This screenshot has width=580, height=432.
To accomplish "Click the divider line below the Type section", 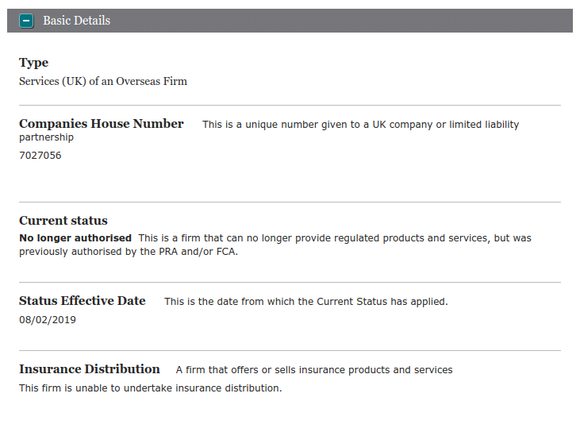I will [290, 105].
